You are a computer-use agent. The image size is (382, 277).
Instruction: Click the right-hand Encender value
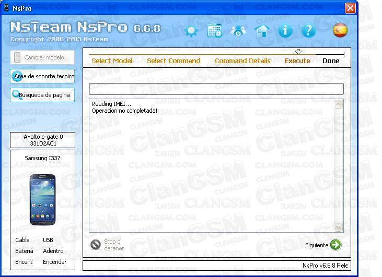(54, 262)
